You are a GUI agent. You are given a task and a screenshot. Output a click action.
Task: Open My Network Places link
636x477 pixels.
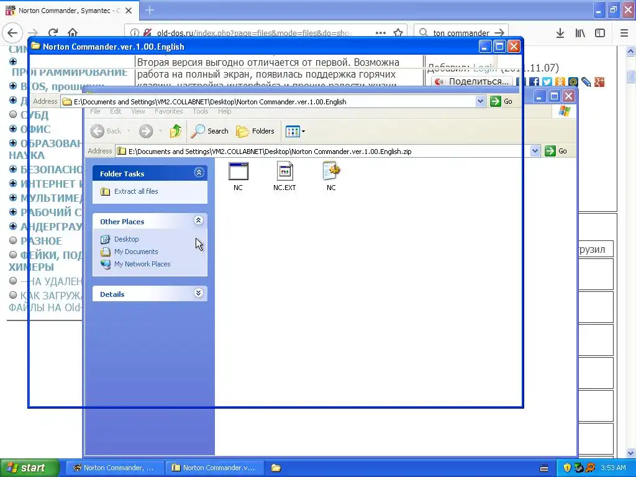(x=142, y=264)
